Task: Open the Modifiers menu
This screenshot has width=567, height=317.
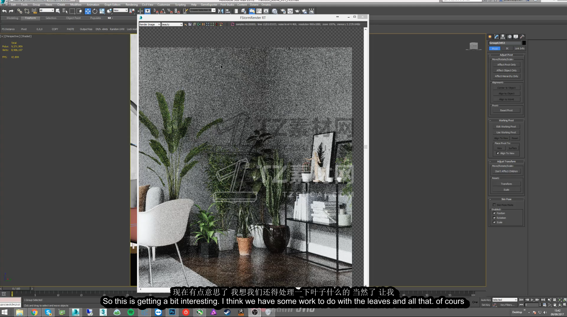Action: point(76,5)
